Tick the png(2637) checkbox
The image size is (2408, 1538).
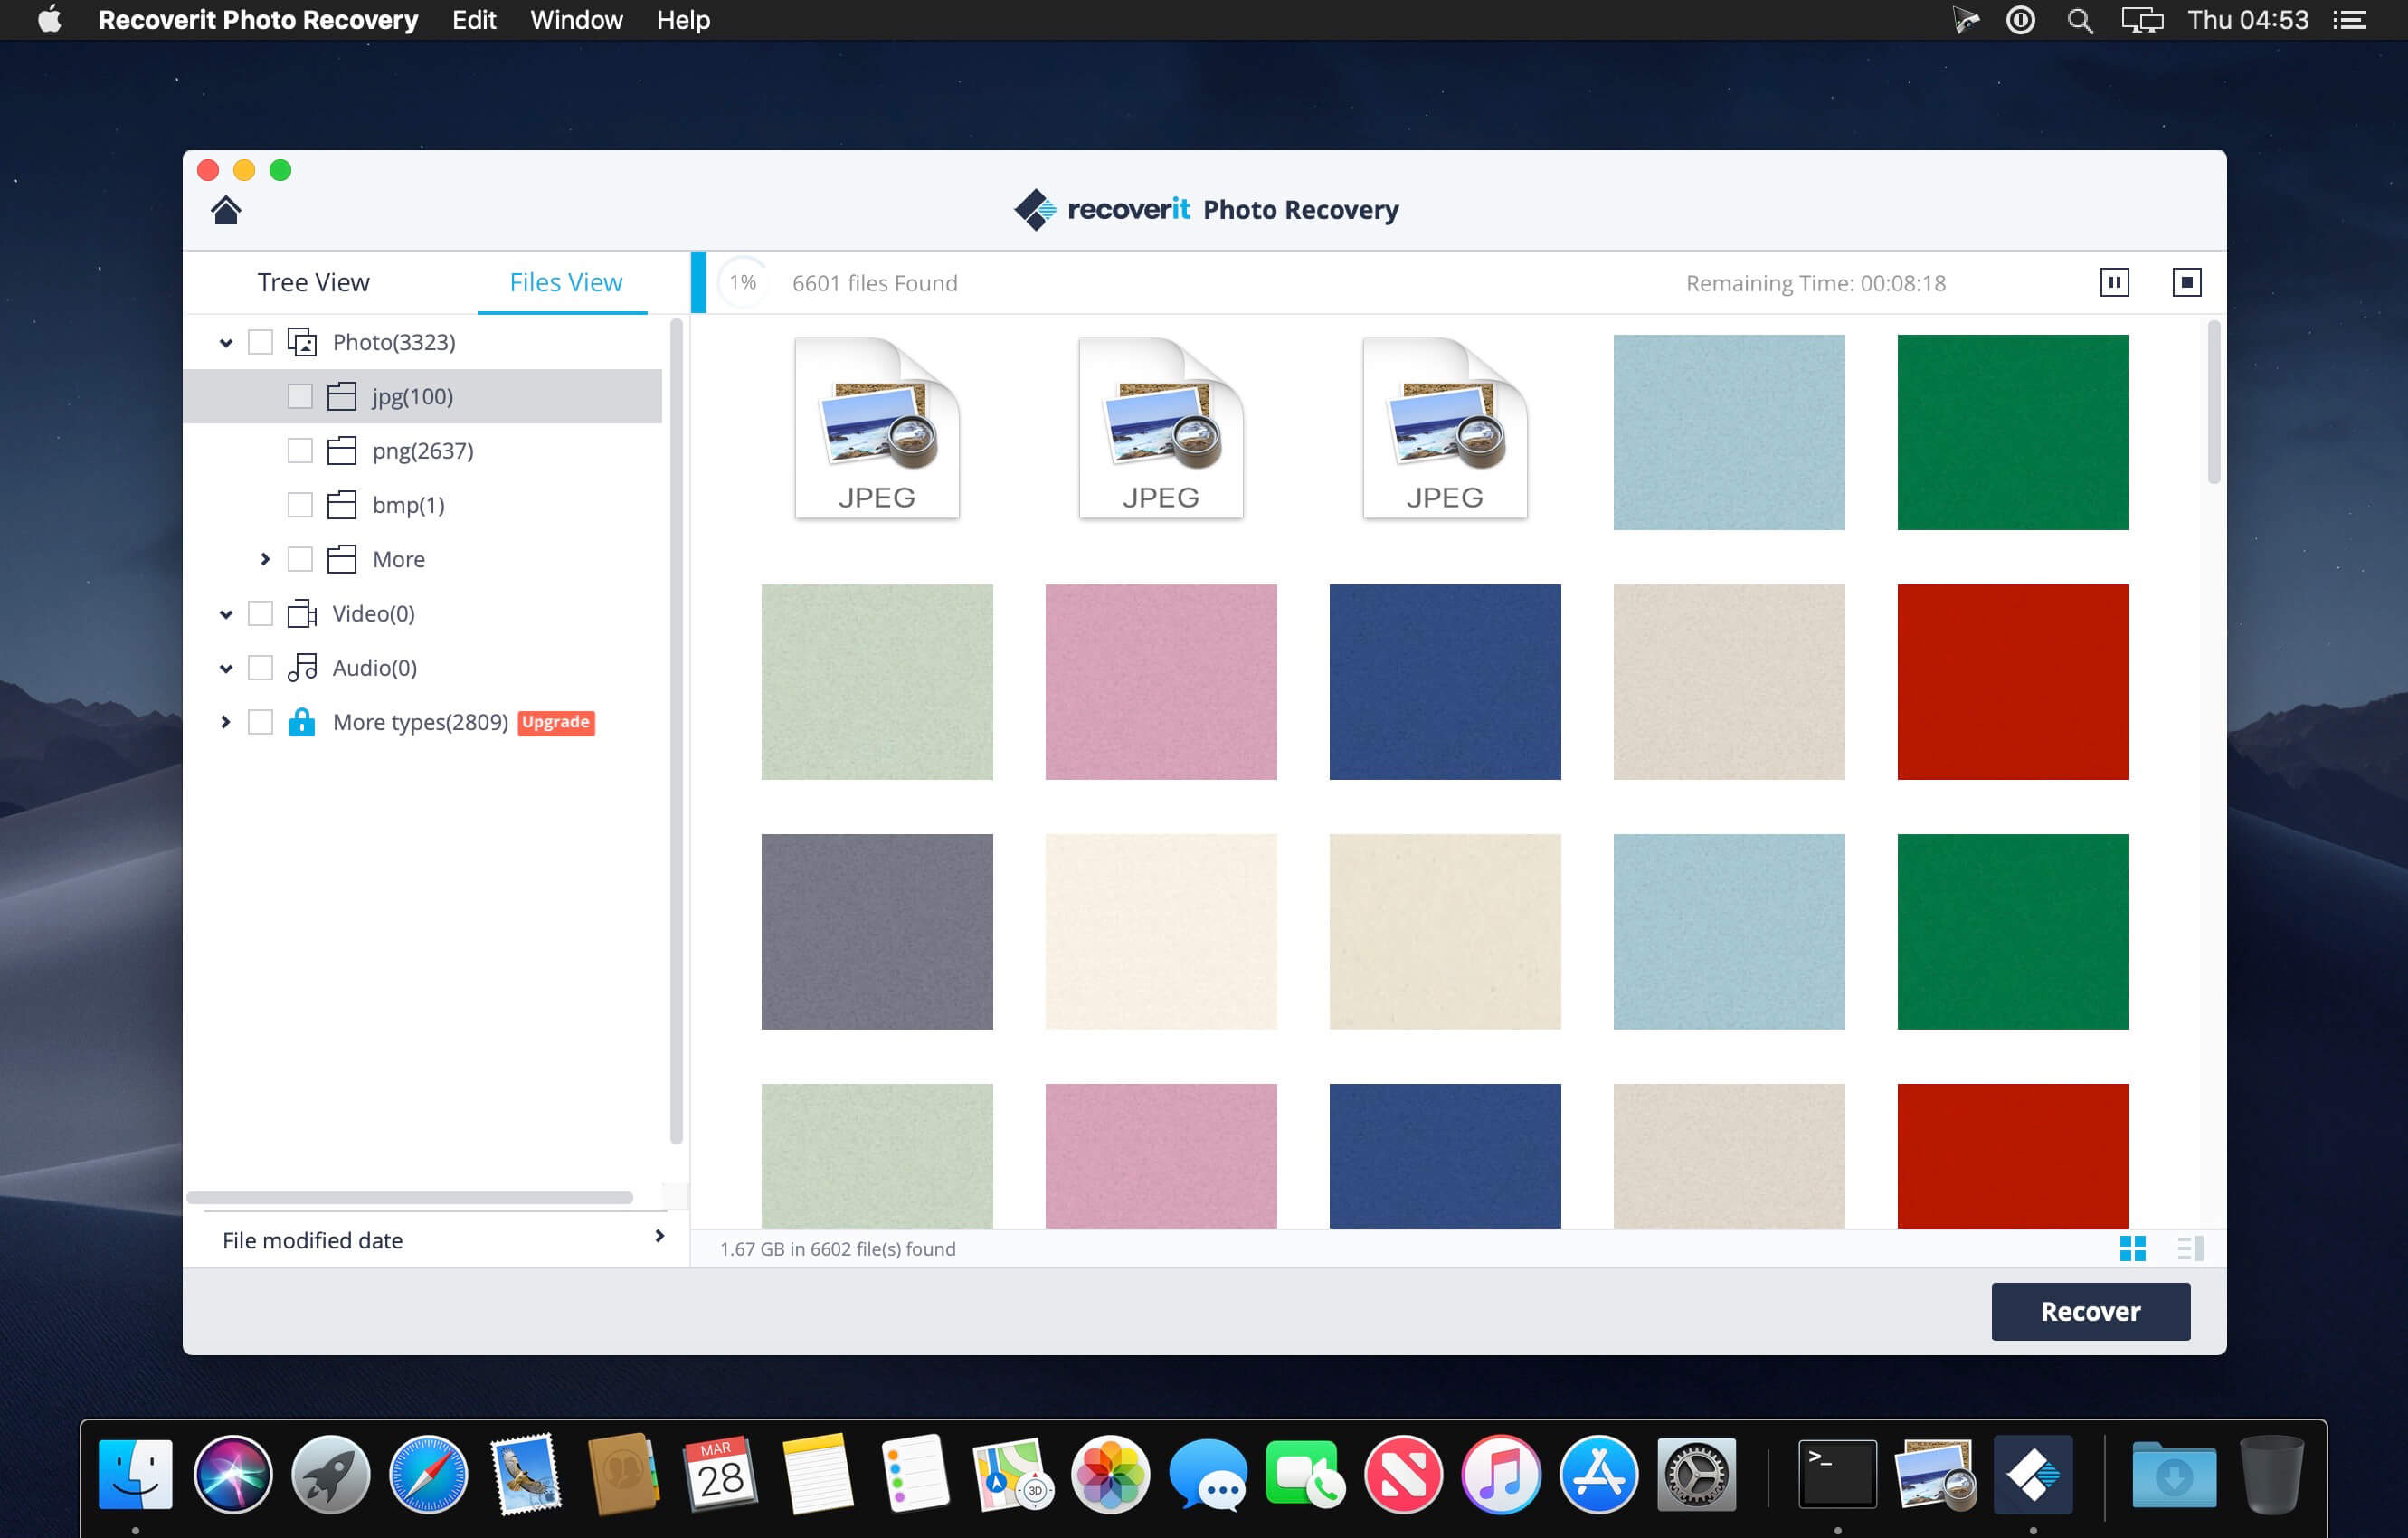click(300, 451)
